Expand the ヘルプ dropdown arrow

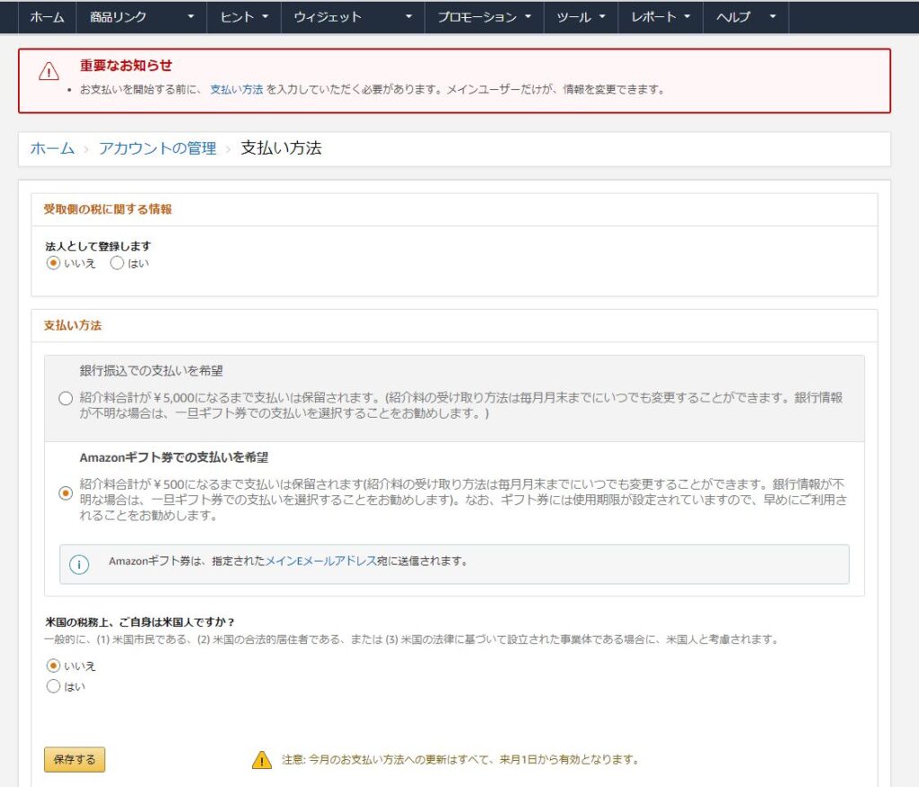[x=773, y=16]
